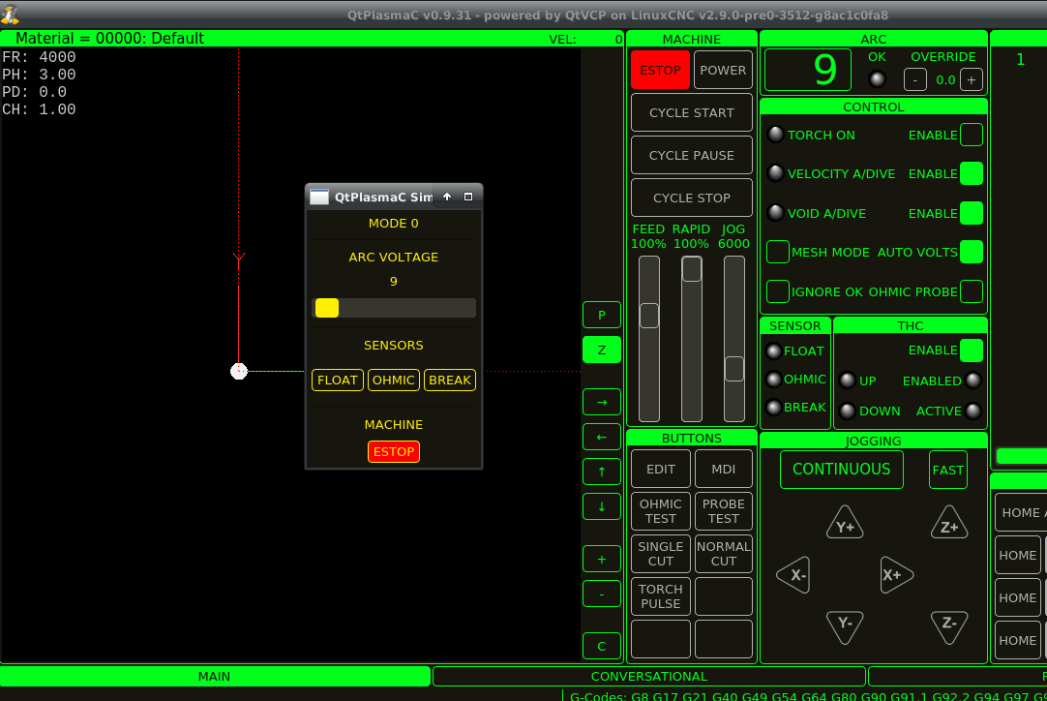Click the POWER button
This screenshot has width=1047, height=701.
723,70
